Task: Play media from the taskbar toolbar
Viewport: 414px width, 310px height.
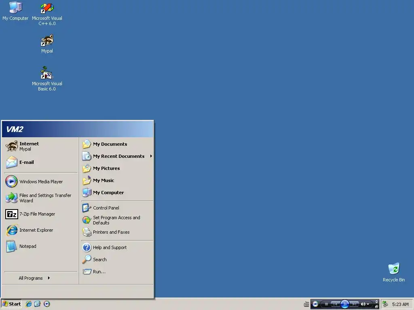Action: [x=344, y=304]
